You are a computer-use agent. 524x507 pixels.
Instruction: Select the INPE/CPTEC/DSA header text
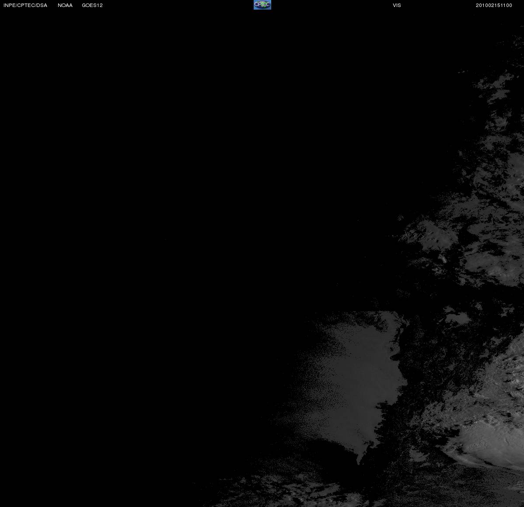[25, 5]
